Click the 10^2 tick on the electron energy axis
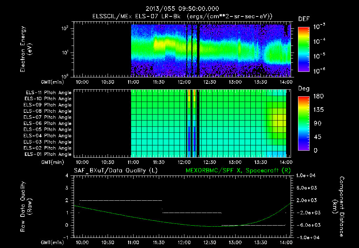Screen dimensions: 359x248 (x=65, y=28)
